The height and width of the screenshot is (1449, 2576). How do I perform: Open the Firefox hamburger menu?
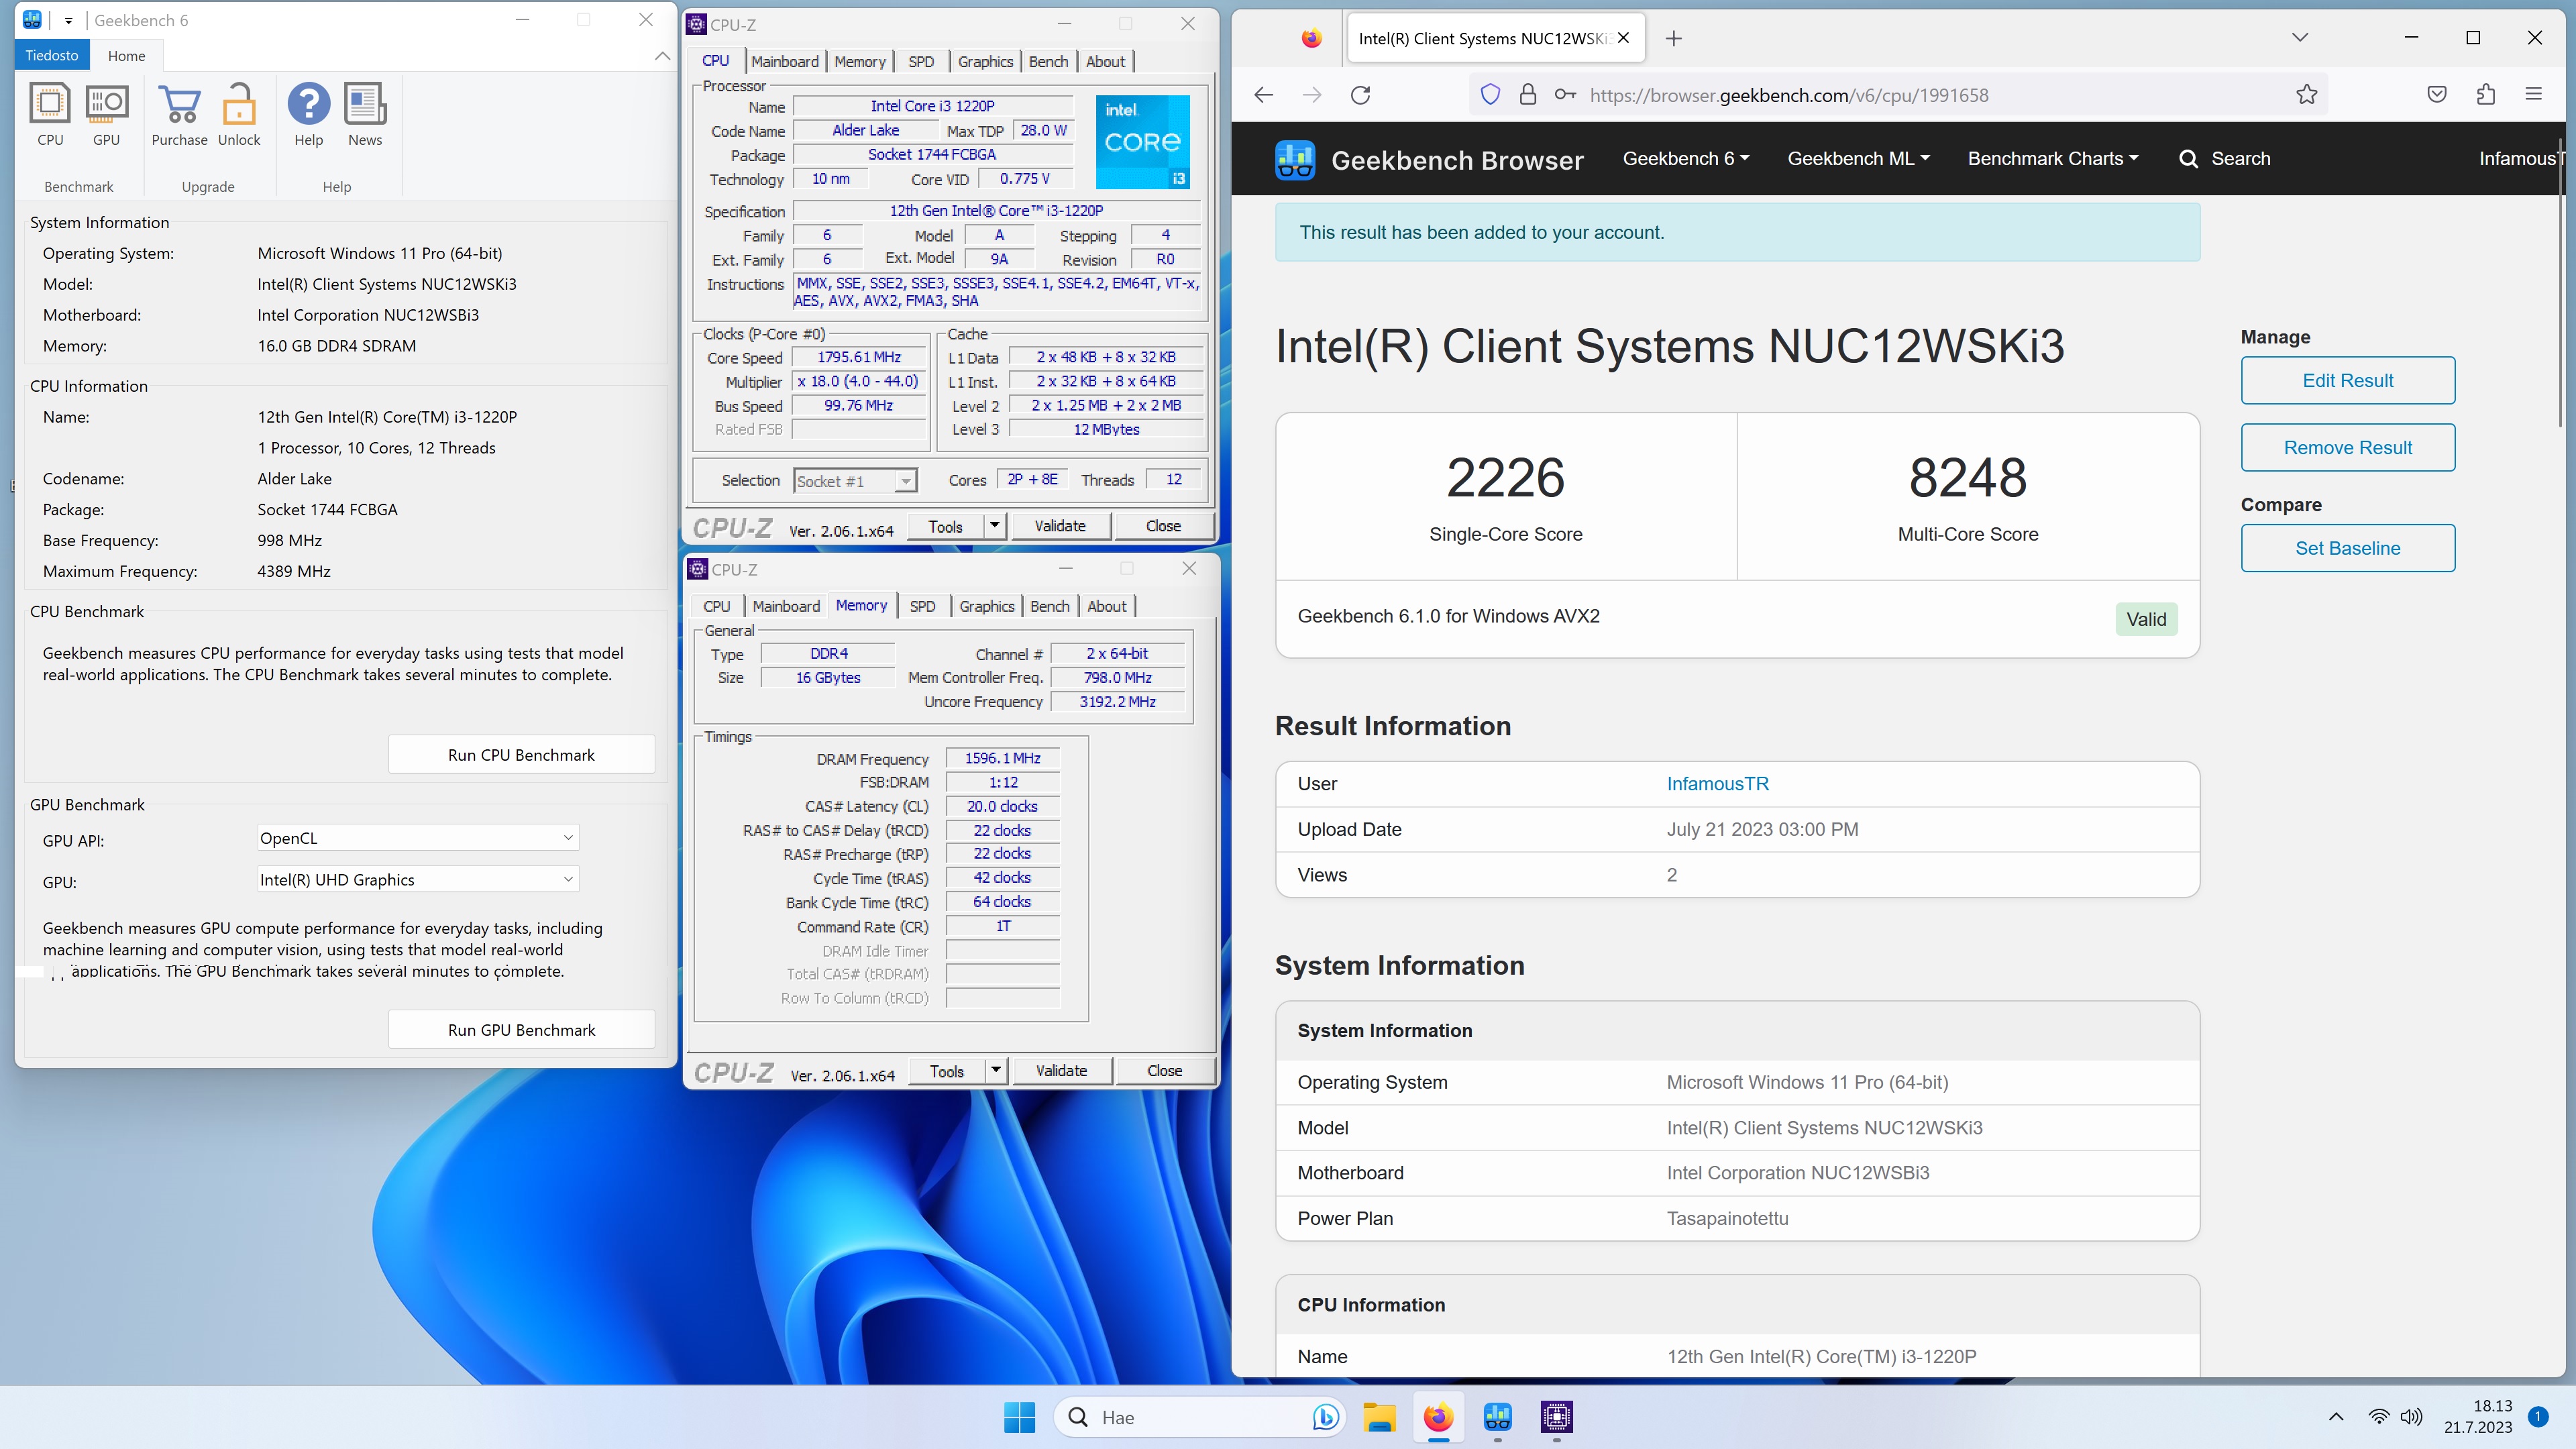2533,95
